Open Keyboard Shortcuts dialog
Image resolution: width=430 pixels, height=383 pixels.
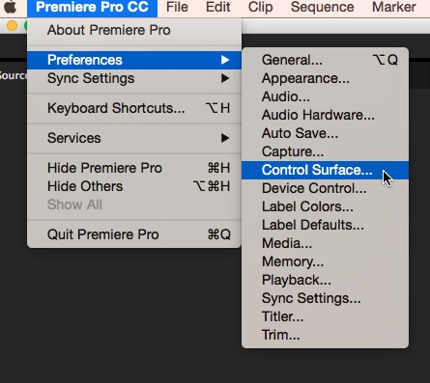pos(134,108)
